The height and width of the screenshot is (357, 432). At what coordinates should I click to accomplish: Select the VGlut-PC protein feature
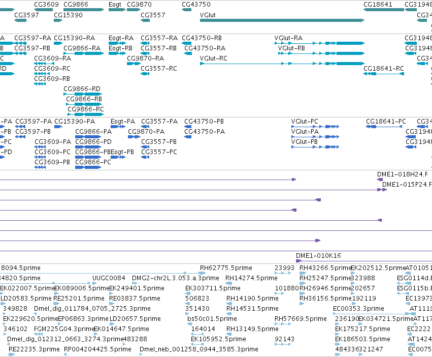coord(315,127)
